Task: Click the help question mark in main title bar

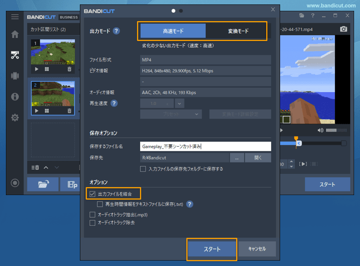Action: pos(313,15)
